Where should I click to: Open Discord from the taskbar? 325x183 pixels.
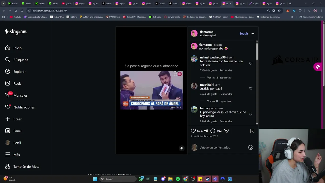tap(163, 179)
